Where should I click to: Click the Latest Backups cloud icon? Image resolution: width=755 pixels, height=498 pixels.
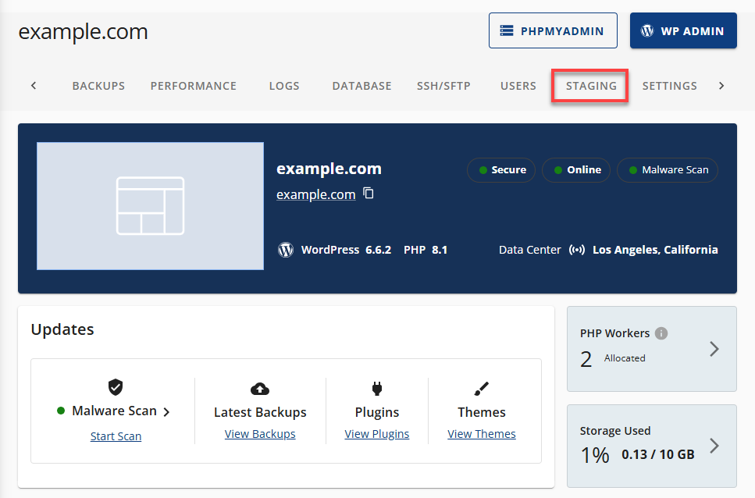click(x=260, y=389)
